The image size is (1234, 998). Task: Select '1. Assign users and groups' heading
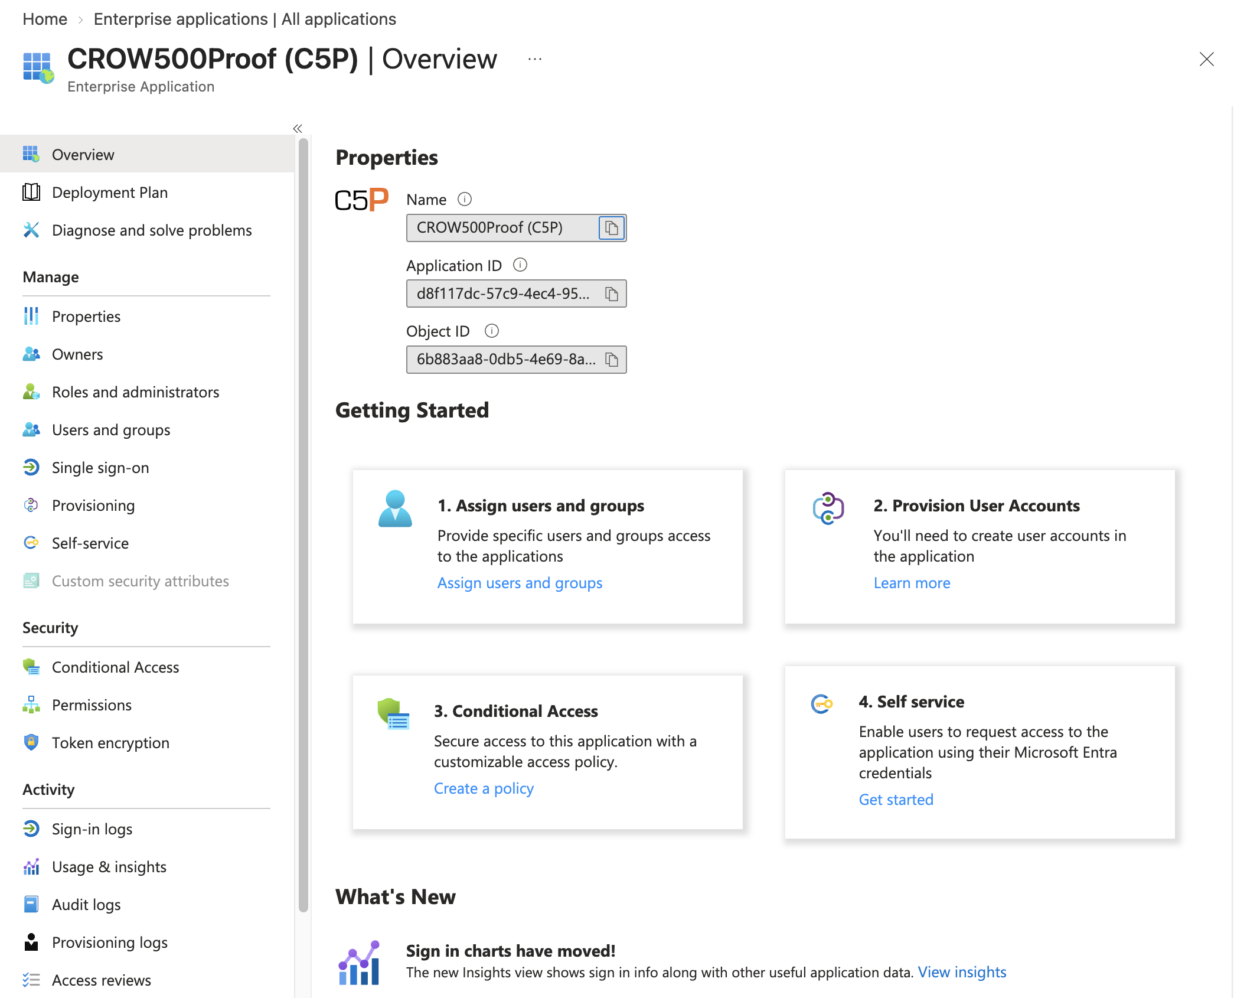pyautogui.click(x=541, y=506)
